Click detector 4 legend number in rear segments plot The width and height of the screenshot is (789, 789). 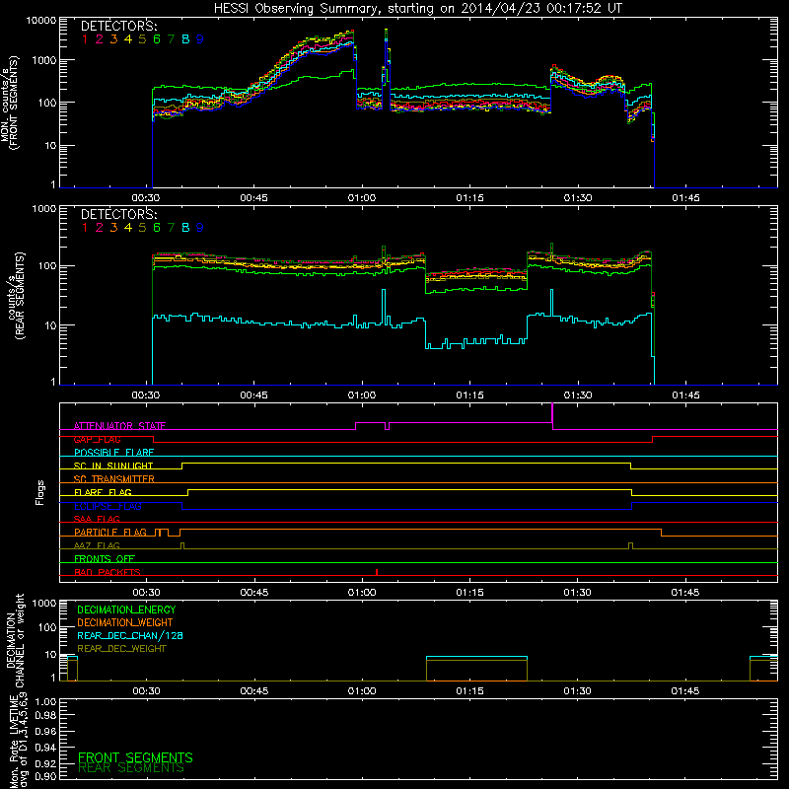[x=128, y=228]
